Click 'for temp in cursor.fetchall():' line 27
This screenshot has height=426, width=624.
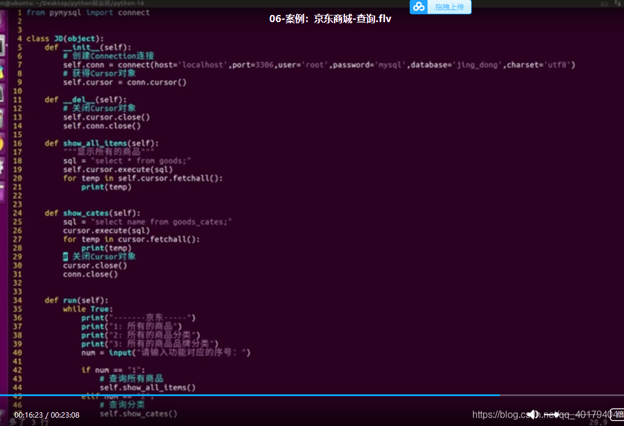point(131,239)
